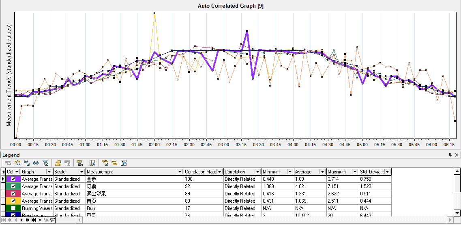Click the Running Vusers graph cell
This screenshot has width=461, height=225.
click(x=37, y=208)
